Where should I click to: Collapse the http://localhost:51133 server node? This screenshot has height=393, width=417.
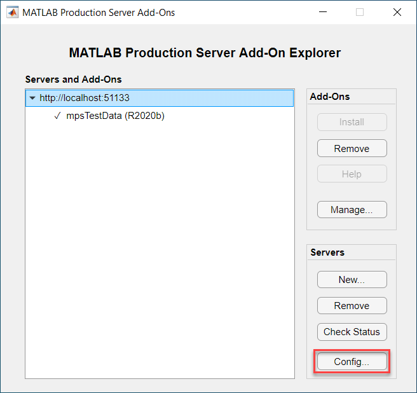(x=32, y=98)
